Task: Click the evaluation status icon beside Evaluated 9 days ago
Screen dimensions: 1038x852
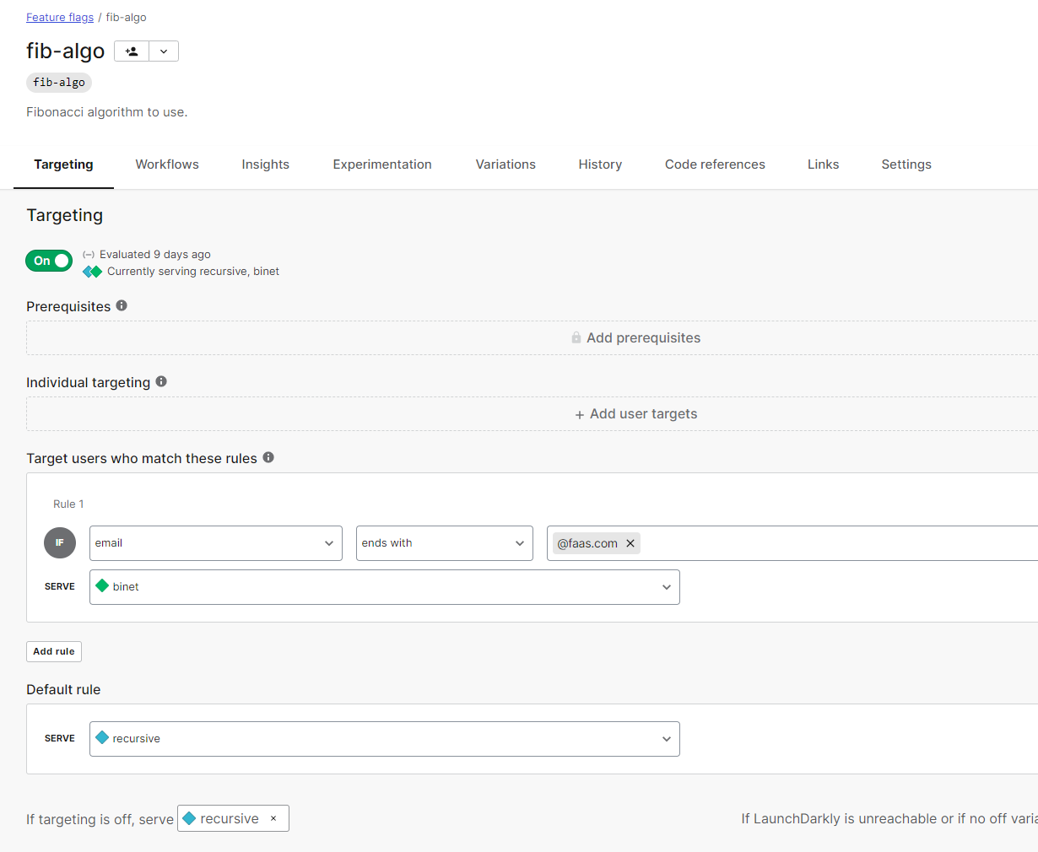Action: pos(89,255)
